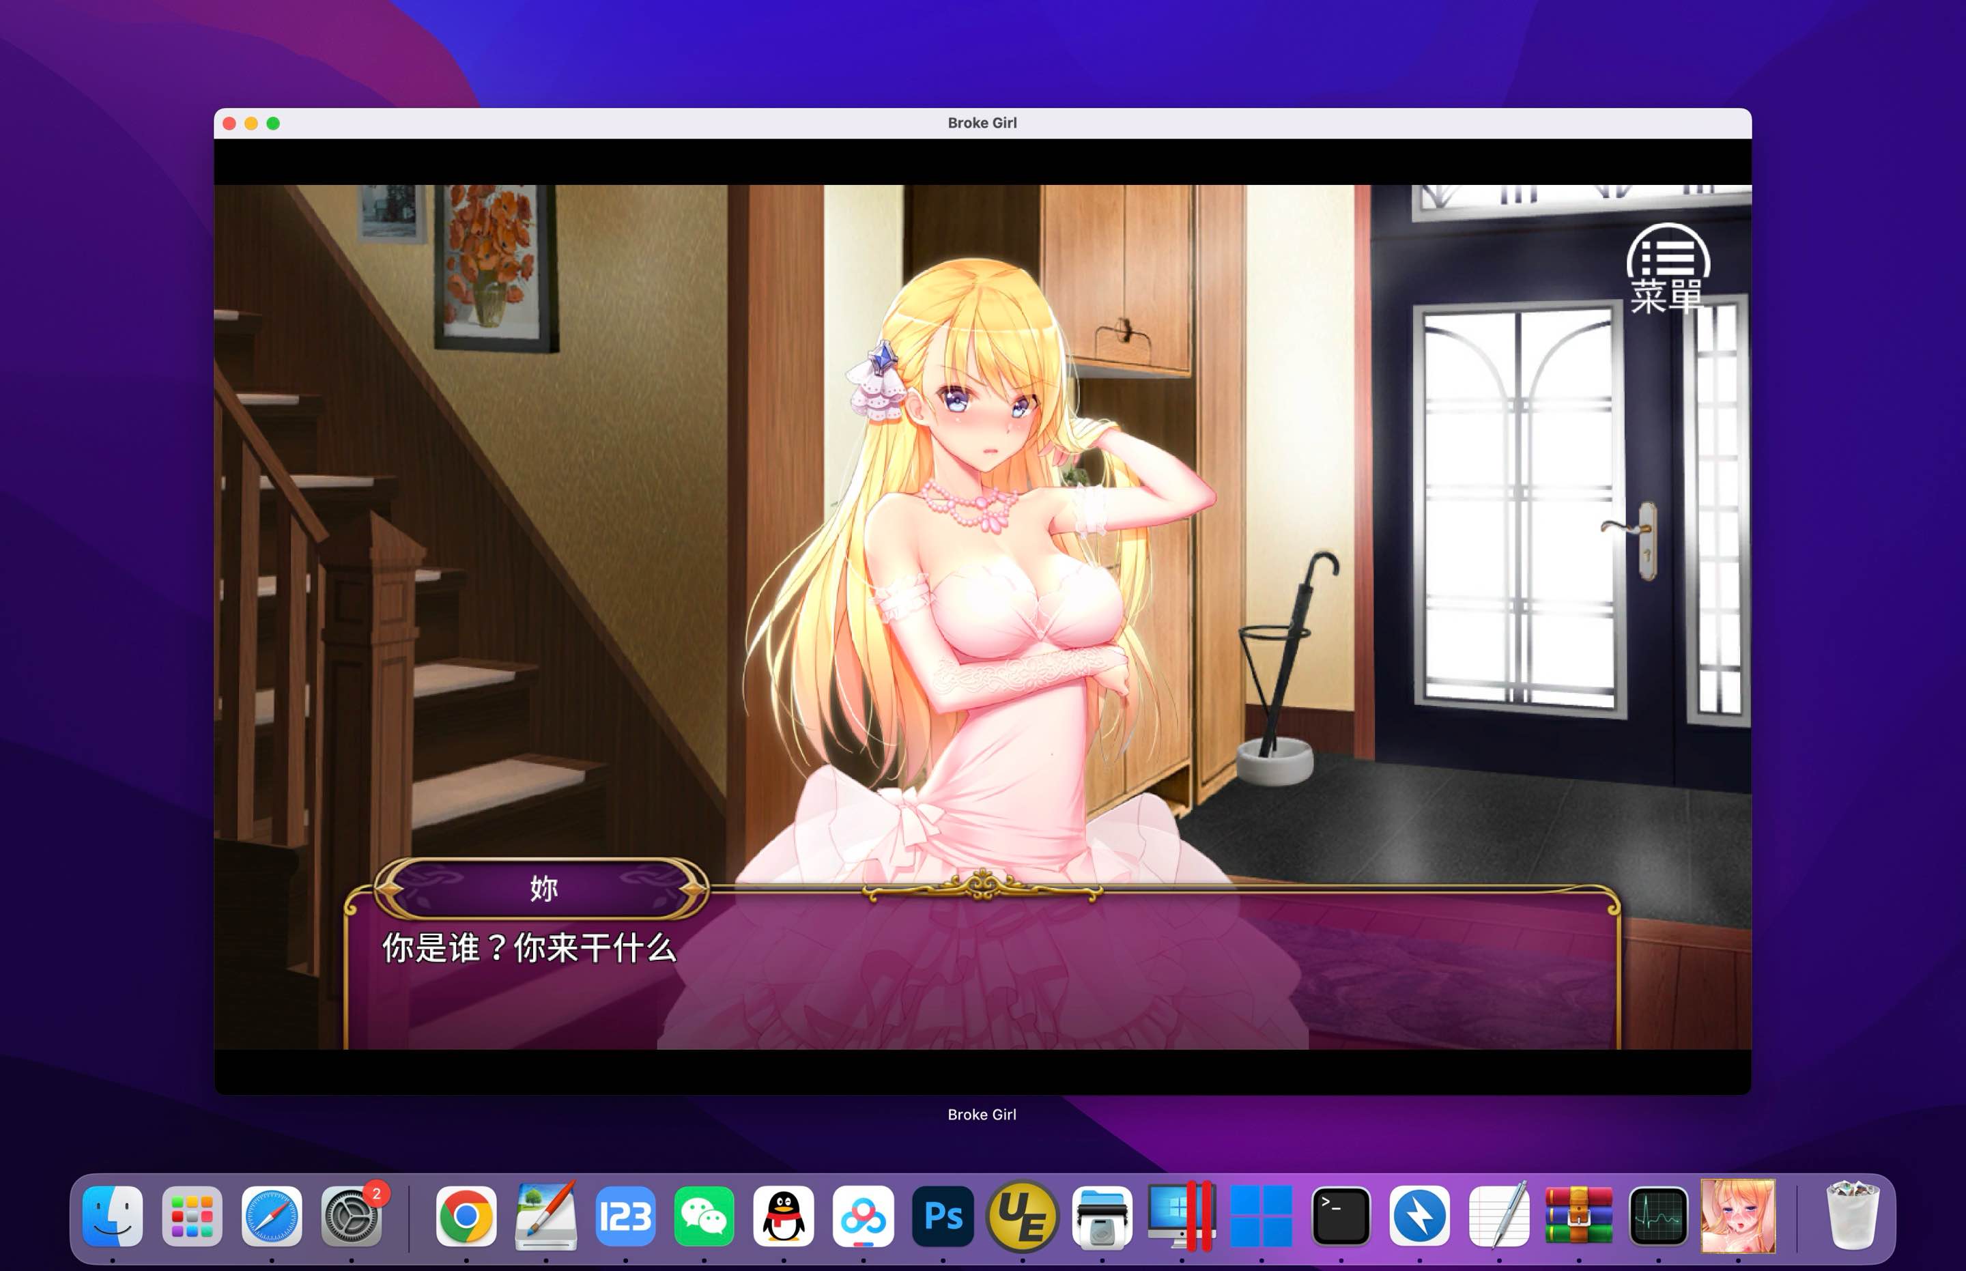Close the Broke Girl window with red button
Screen dimensions: 1966x1271
(x=229, y=123)
